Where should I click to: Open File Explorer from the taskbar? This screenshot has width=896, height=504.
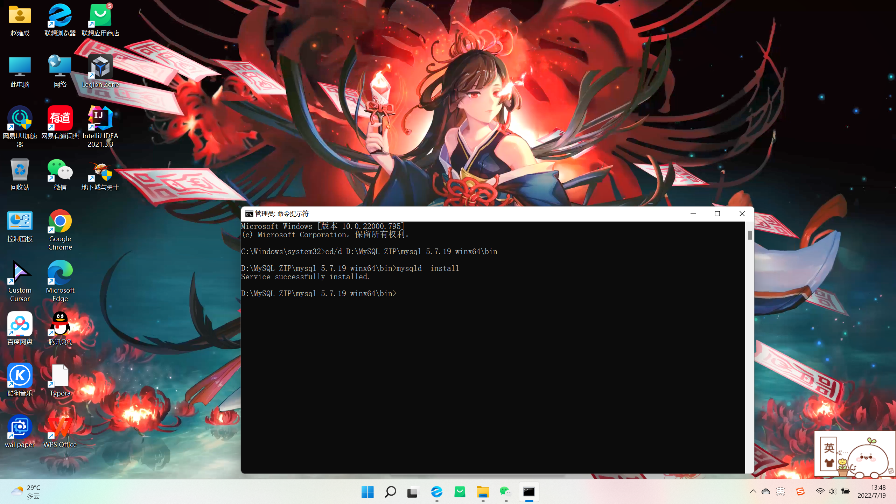(x=483, y=492)
